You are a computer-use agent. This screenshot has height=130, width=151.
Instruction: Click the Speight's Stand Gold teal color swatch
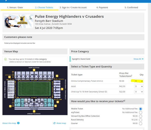click(70, 59)
